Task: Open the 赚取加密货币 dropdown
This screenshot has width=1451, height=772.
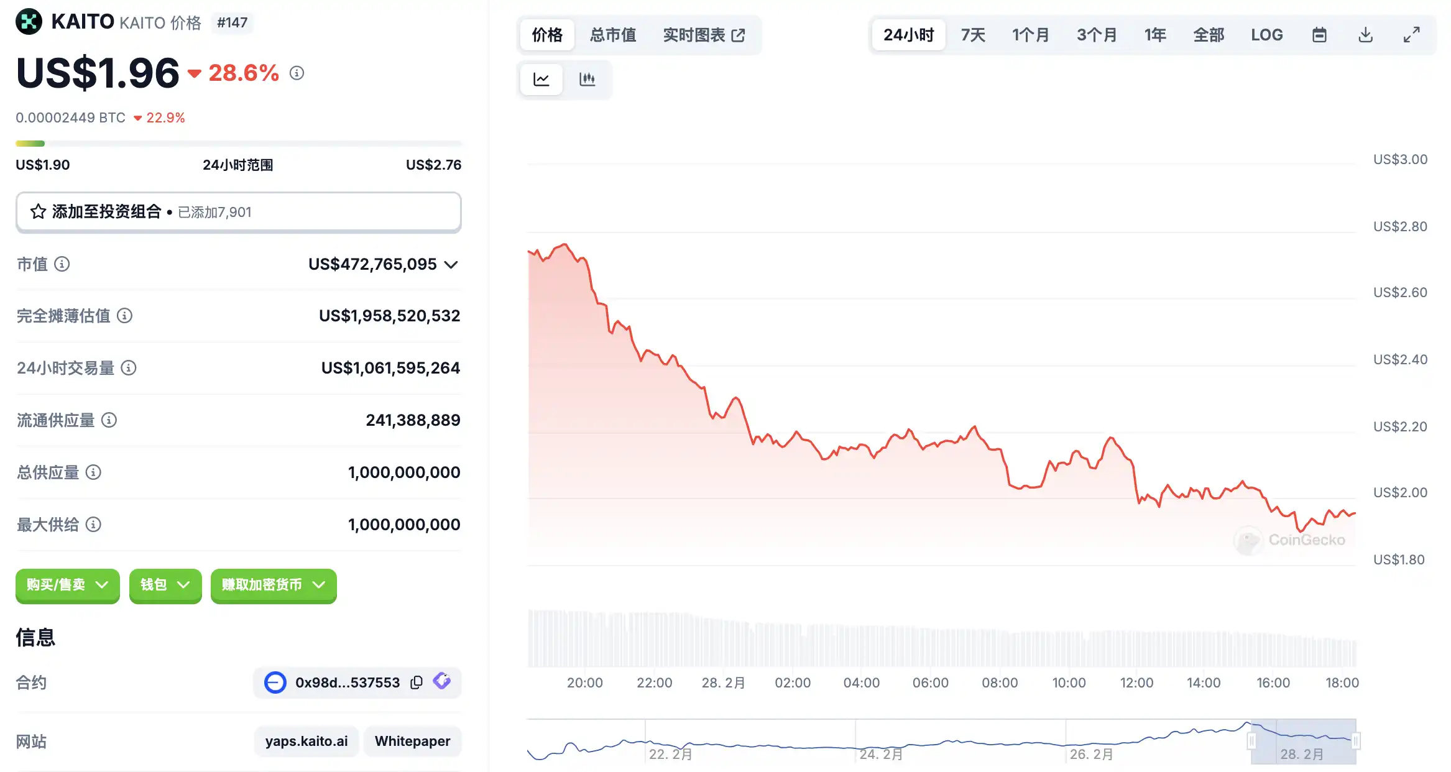Action: point(274,585)
